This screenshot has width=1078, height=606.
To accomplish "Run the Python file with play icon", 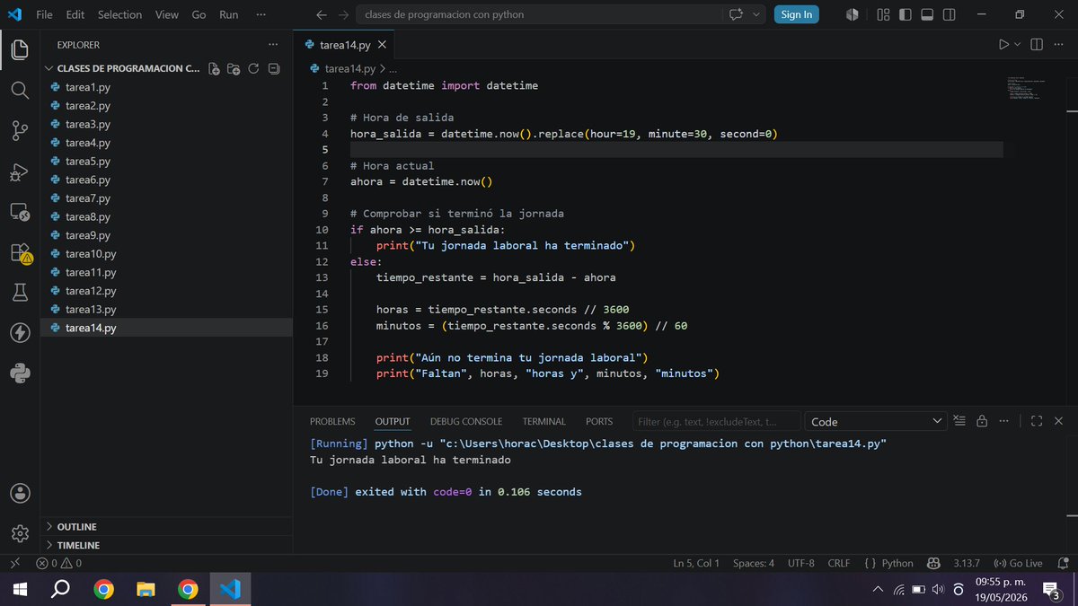I will pyautogui.click(x=1003, y=44).
